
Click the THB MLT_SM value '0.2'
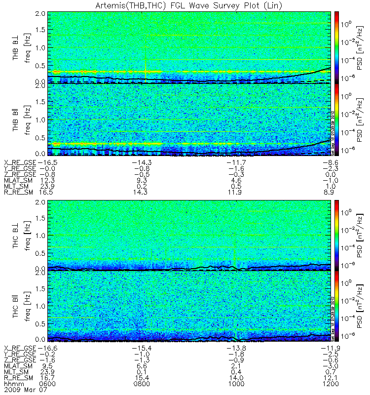[142, 186]
